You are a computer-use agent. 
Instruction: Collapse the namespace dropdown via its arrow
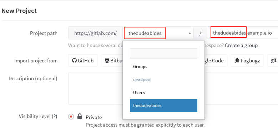(190, 33)
